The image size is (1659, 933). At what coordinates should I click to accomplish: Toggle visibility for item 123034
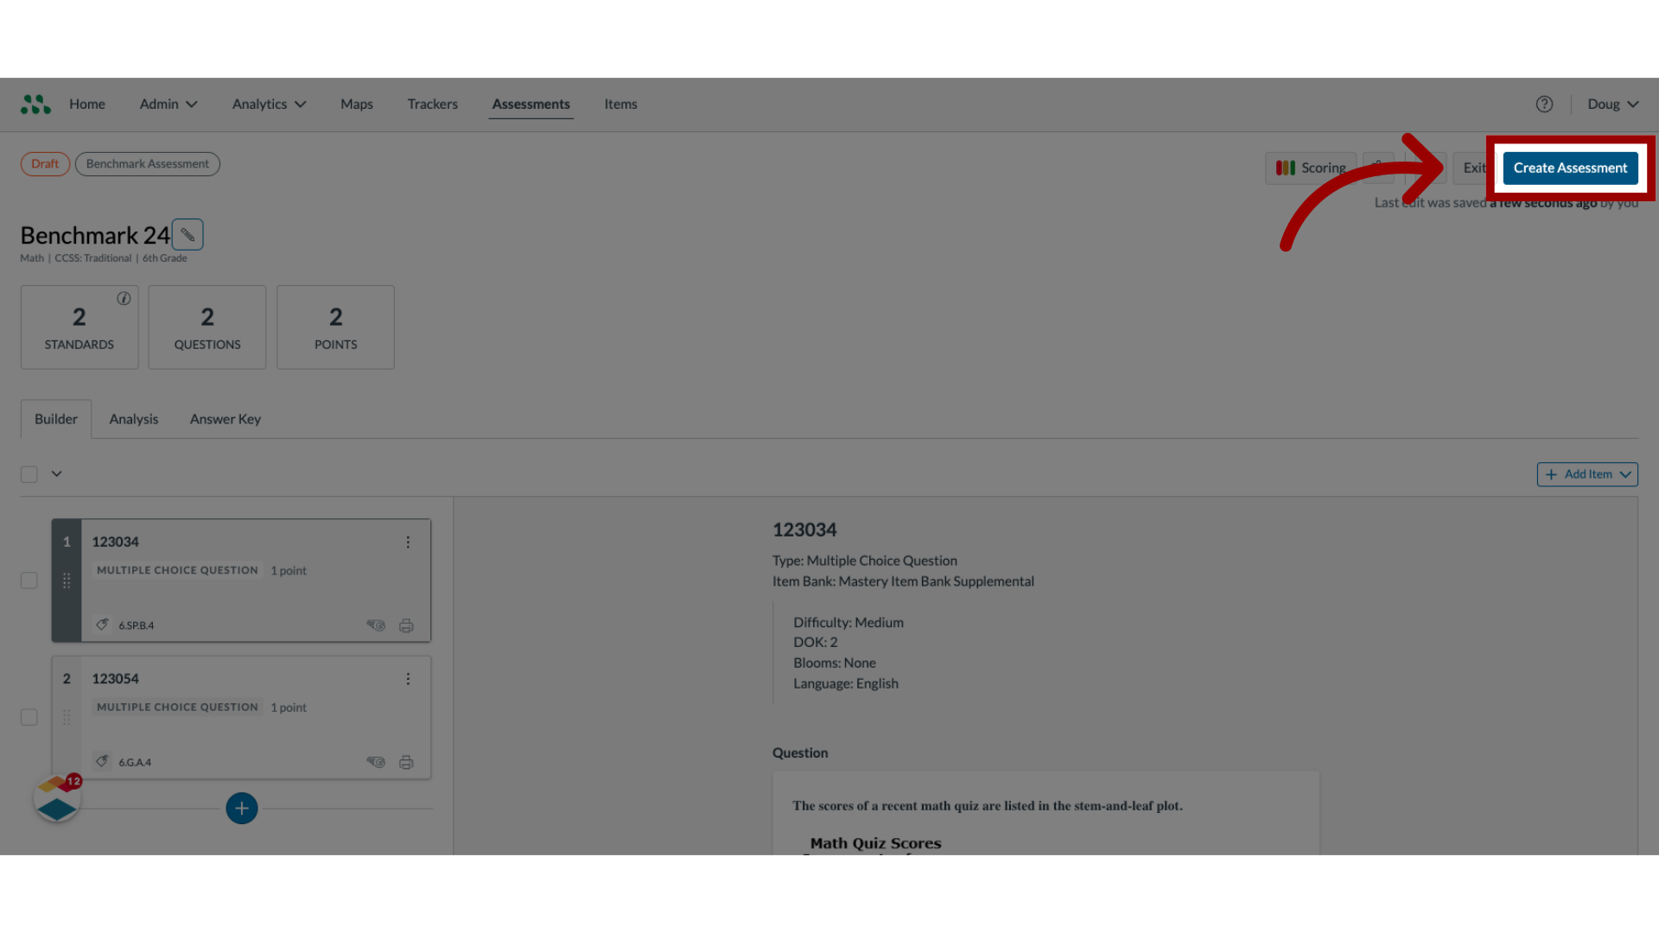pyautogui.click(x=375, y=625)
